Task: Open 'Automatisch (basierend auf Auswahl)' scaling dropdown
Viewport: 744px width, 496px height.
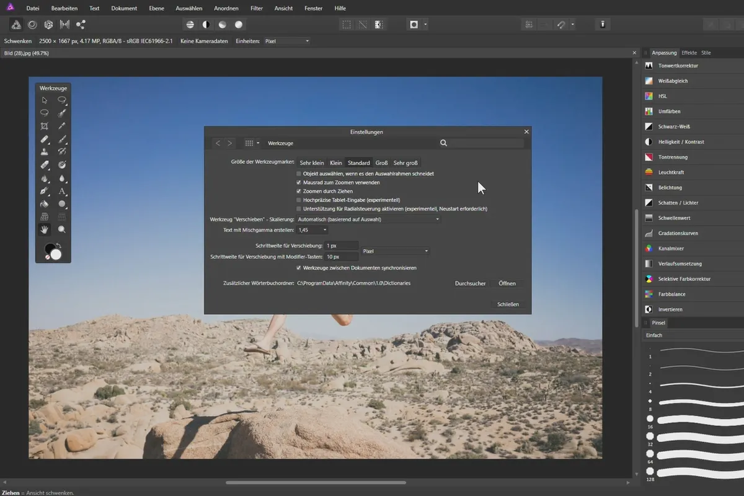Action: click(369, 219)
